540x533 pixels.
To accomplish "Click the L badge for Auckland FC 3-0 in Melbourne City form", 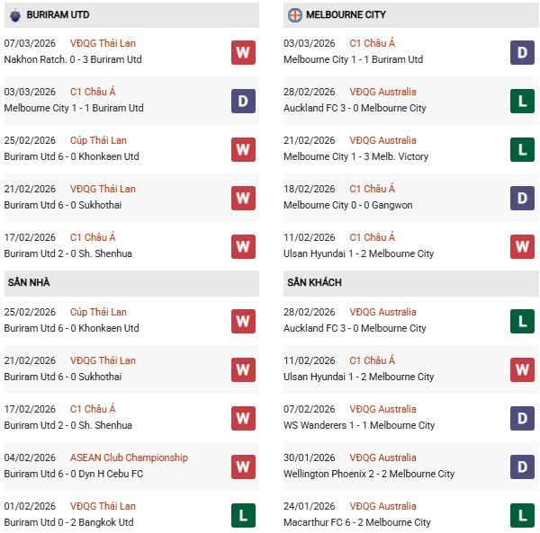I will click(x=522, y=101).
